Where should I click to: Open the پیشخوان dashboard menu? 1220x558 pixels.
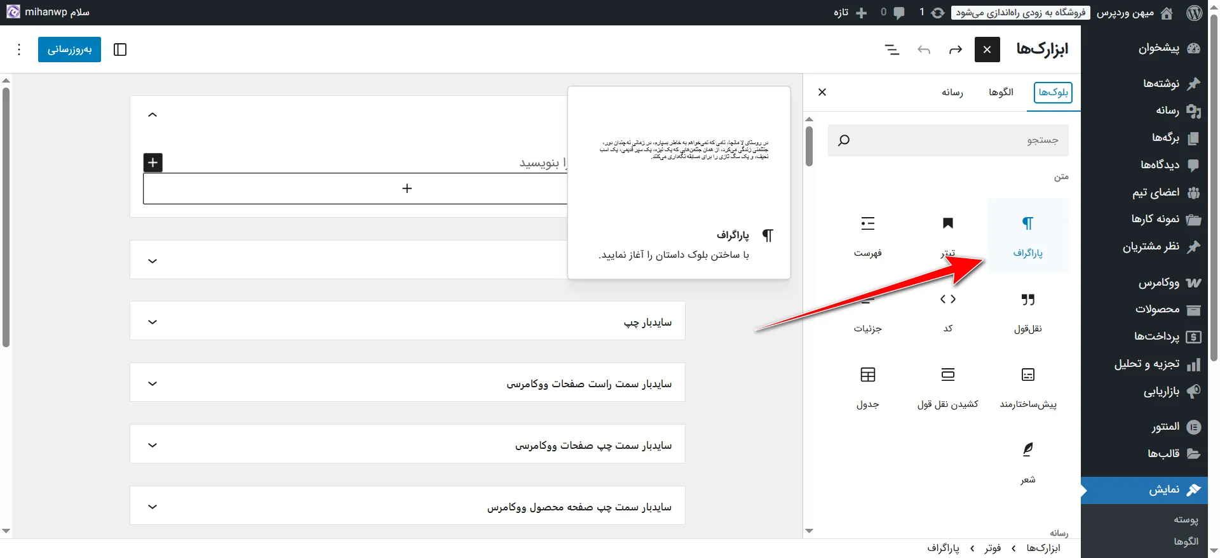point(1144,48)
